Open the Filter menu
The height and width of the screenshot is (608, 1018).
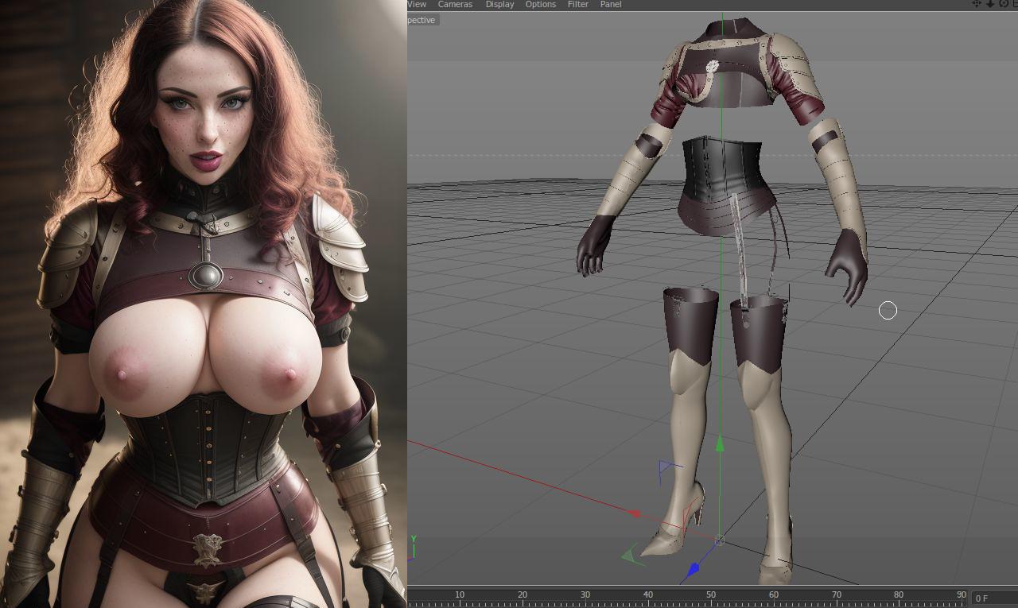click(578, 4)
